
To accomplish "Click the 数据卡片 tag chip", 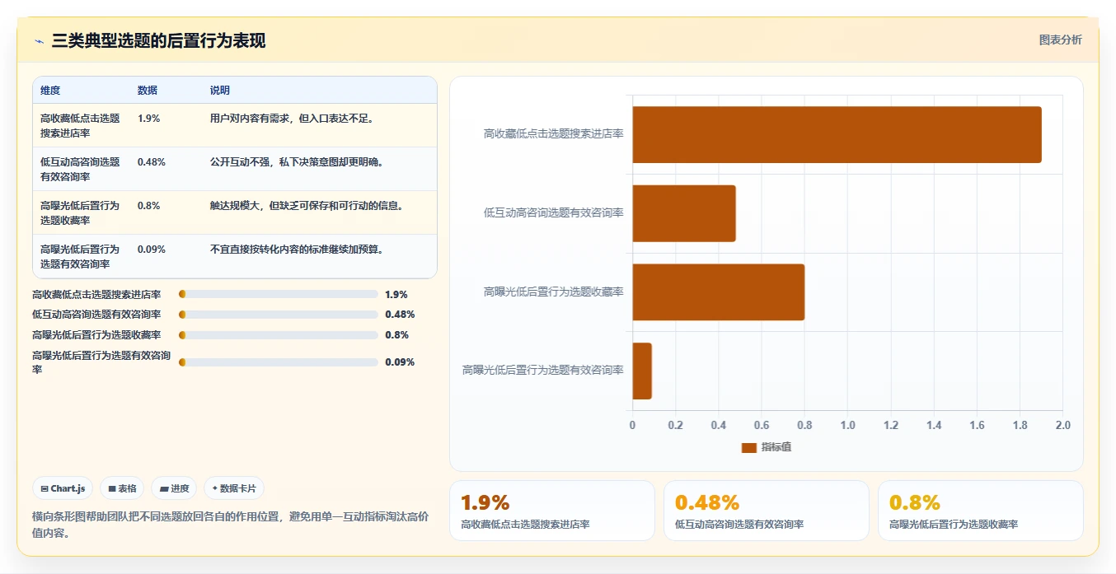I will pyautogui.click(x=234, y=488).
